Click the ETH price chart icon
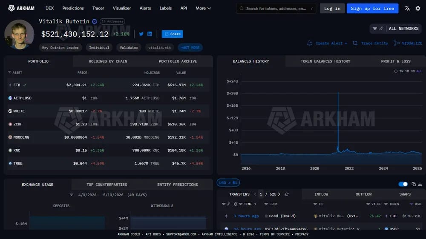Screen dimensions: 426x239 [25, 85]
